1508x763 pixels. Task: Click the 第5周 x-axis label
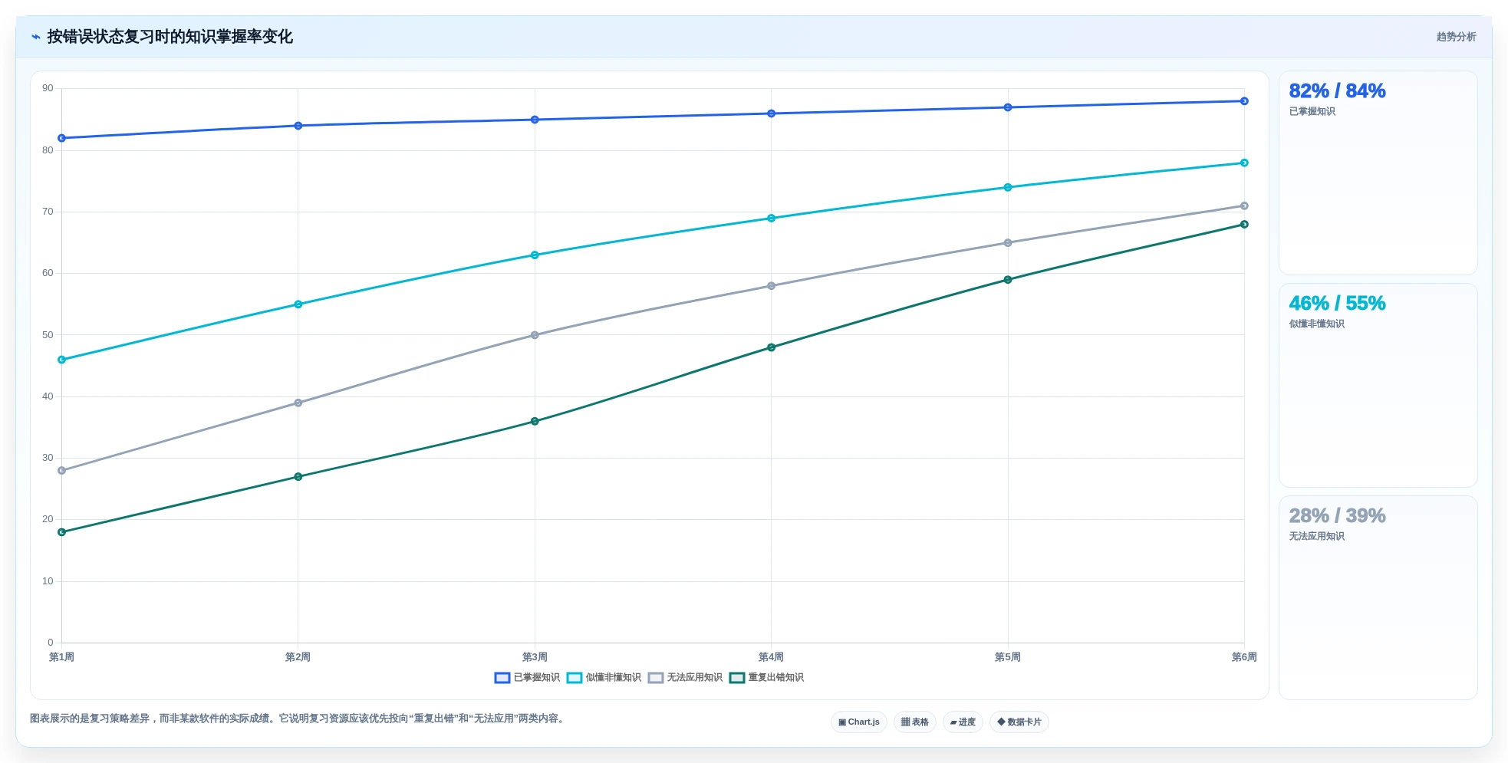(1008, 657)
